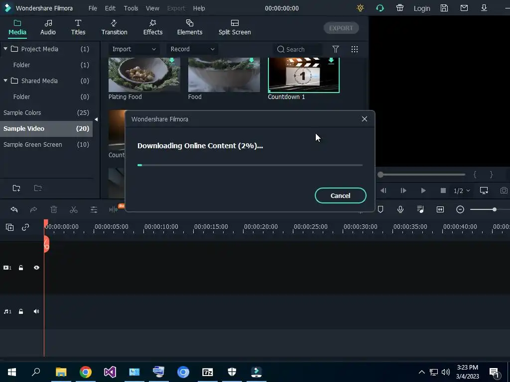
Task: Add a new folder
Action: [x=16, y=188]
